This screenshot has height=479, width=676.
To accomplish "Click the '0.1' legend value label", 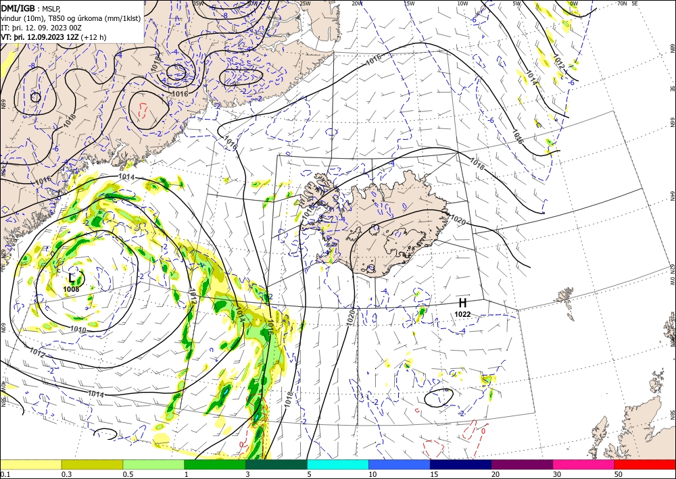I will coord(4,474).
